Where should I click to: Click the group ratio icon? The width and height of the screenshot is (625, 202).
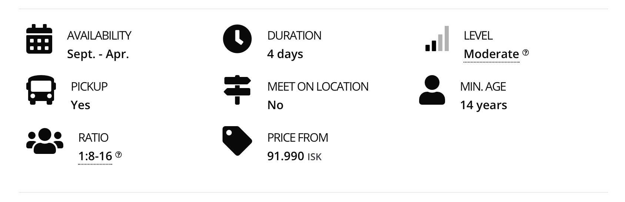45,141
